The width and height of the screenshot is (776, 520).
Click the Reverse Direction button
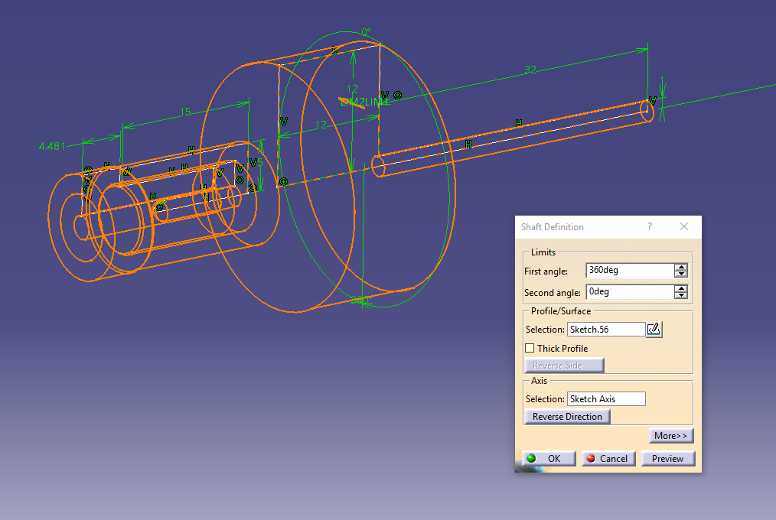tap(567, 416)
